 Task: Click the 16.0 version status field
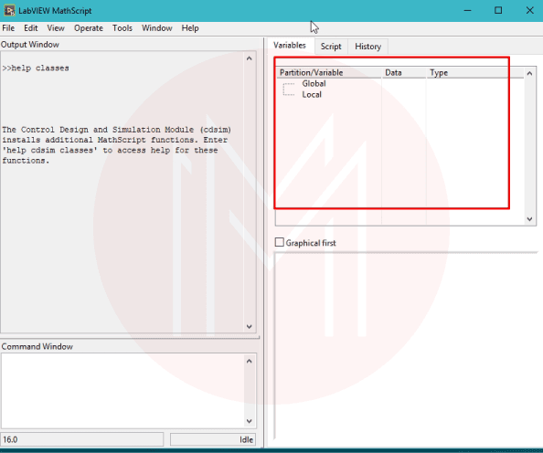82,439
